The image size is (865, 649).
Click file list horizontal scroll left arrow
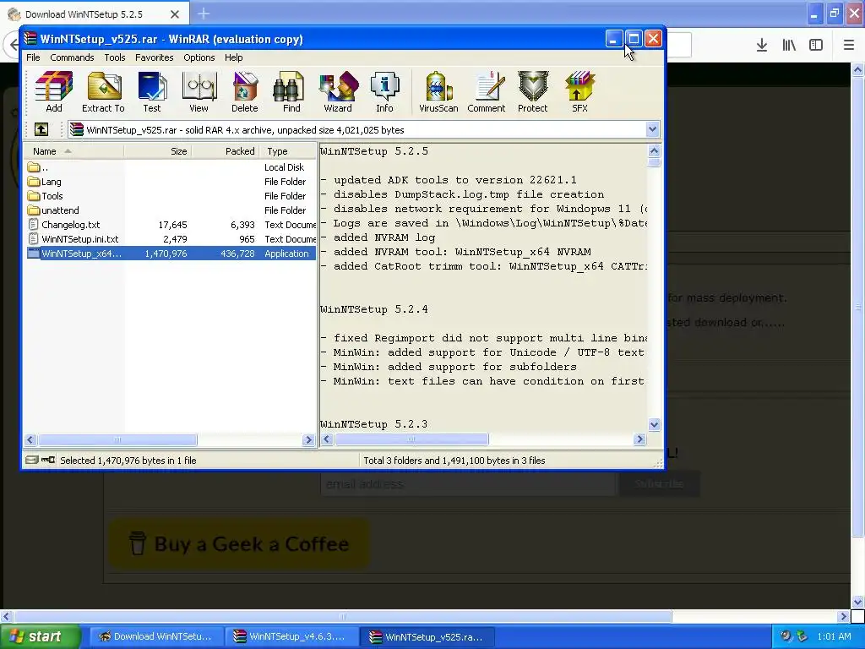tap(30, 439)
